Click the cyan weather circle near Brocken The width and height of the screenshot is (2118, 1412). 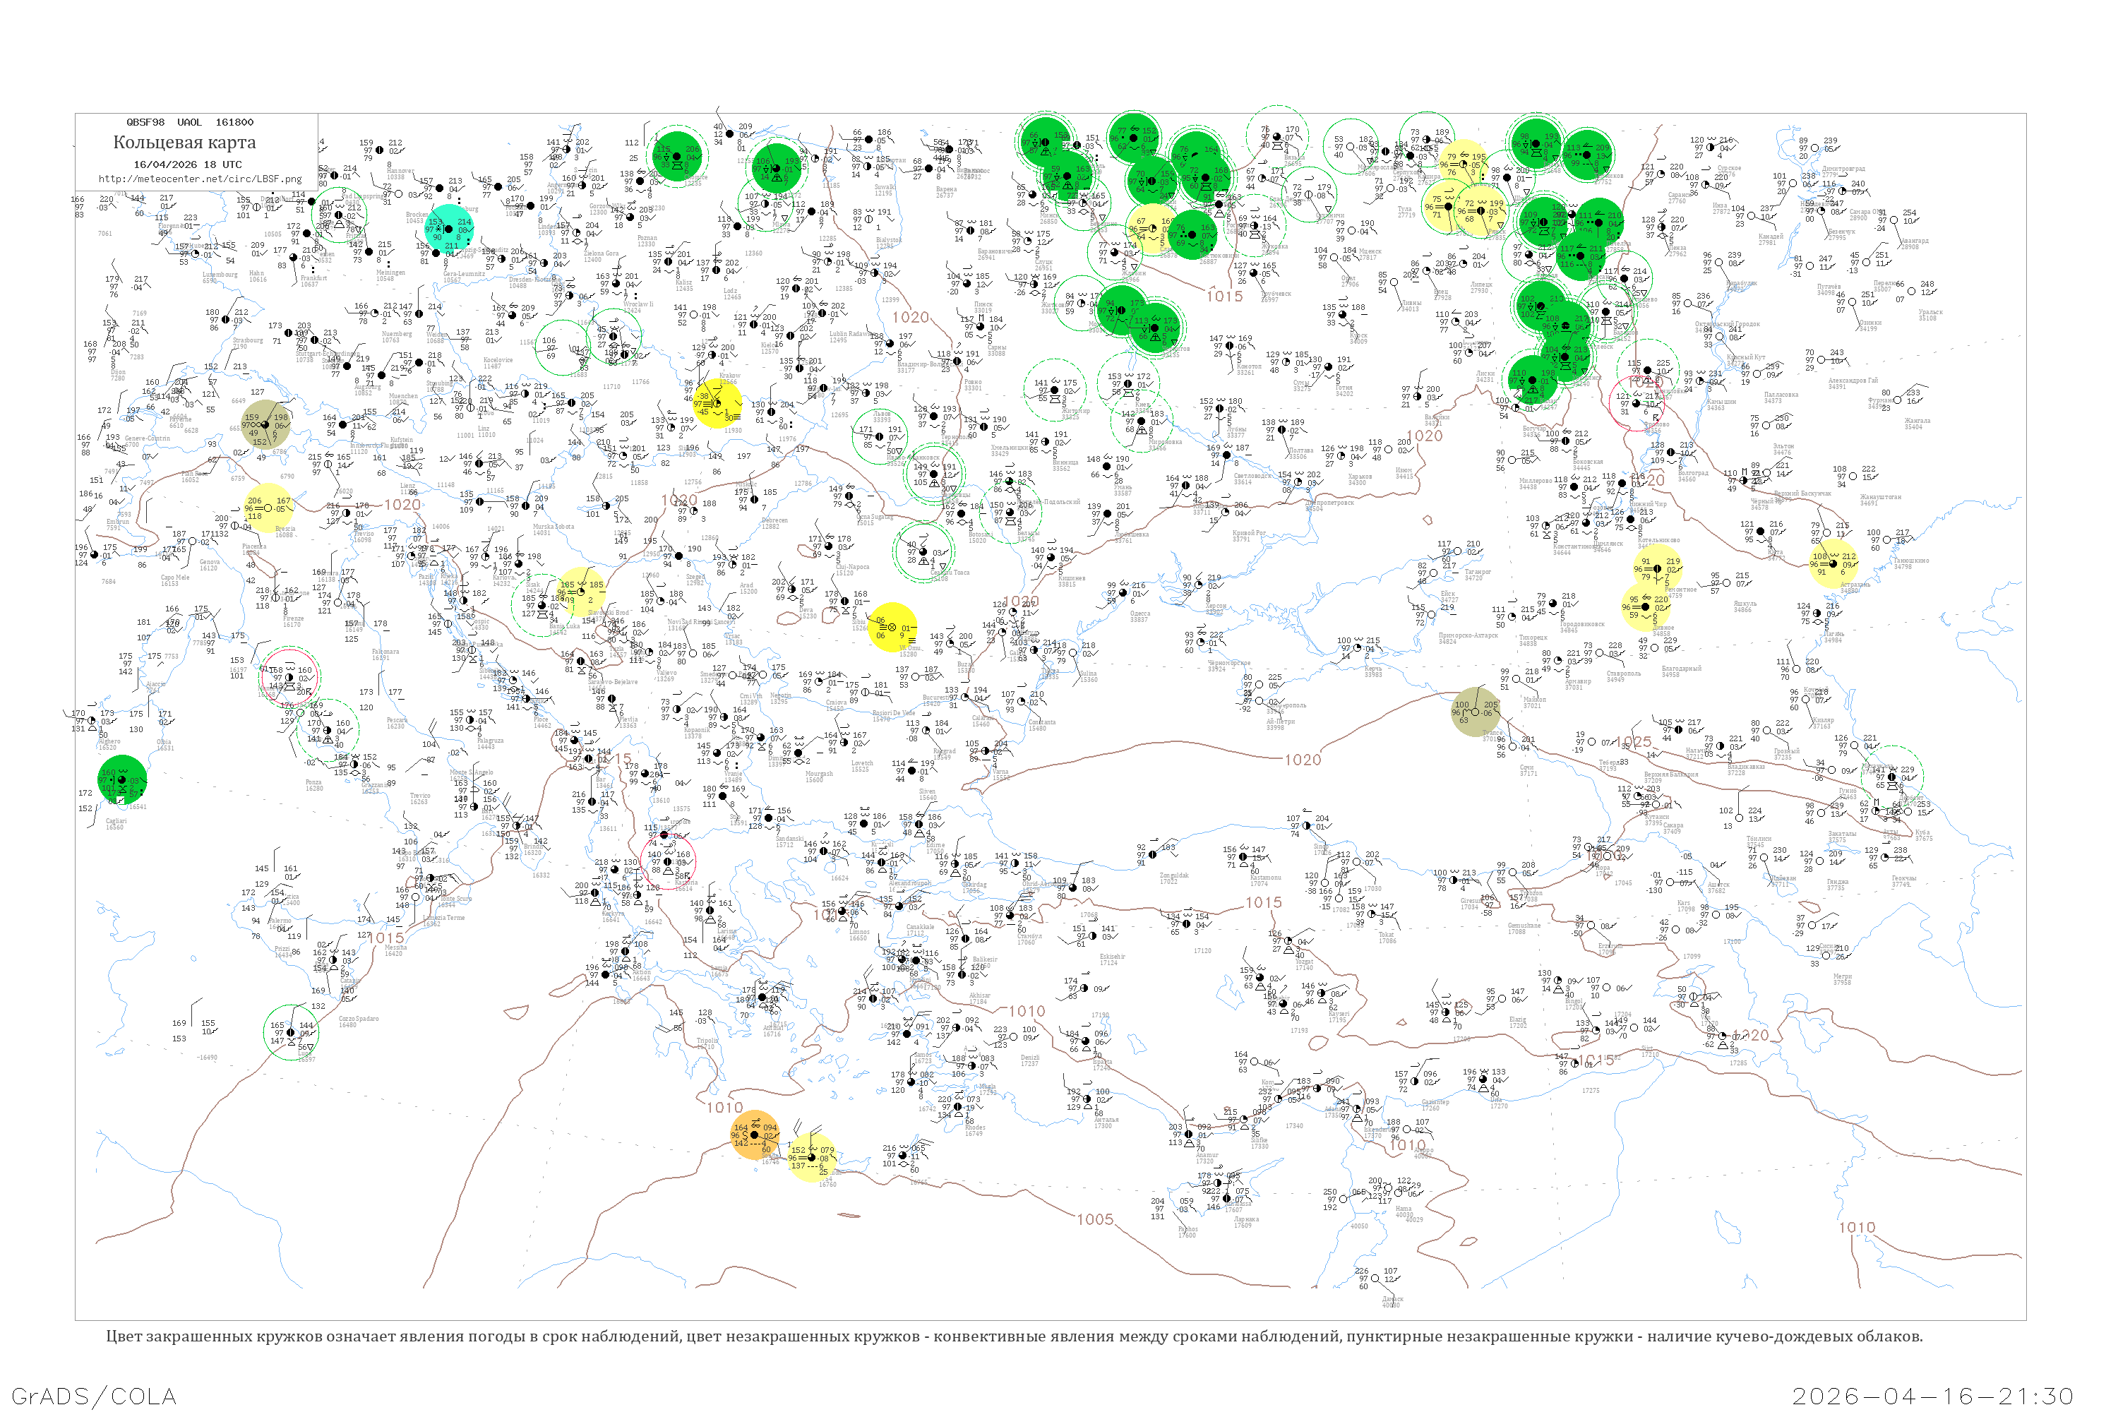point(448,228)
